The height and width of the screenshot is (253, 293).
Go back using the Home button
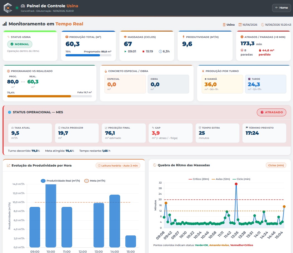point(281,8)
